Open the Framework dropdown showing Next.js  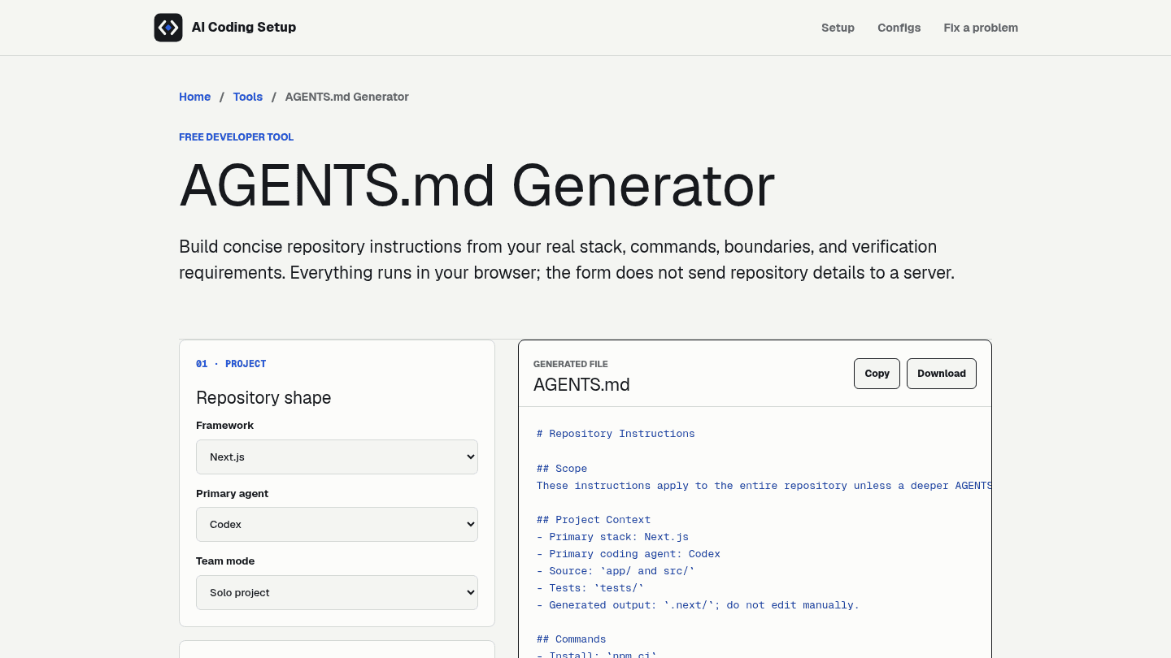(x=337, y=457)
